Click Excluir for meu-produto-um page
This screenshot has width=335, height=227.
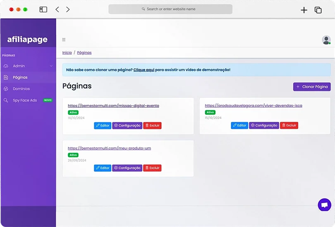[152, 168]
